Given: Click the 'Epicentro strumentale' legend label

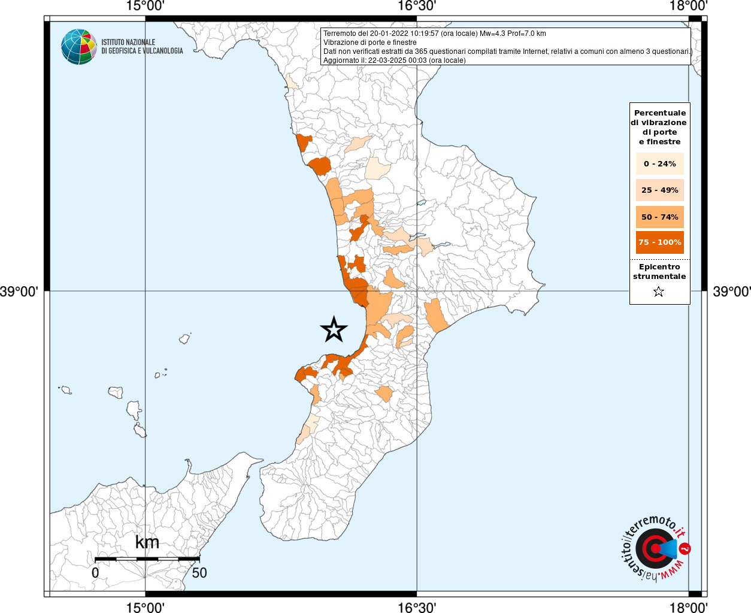Looking at the screenshot, I should click(659, 272).
